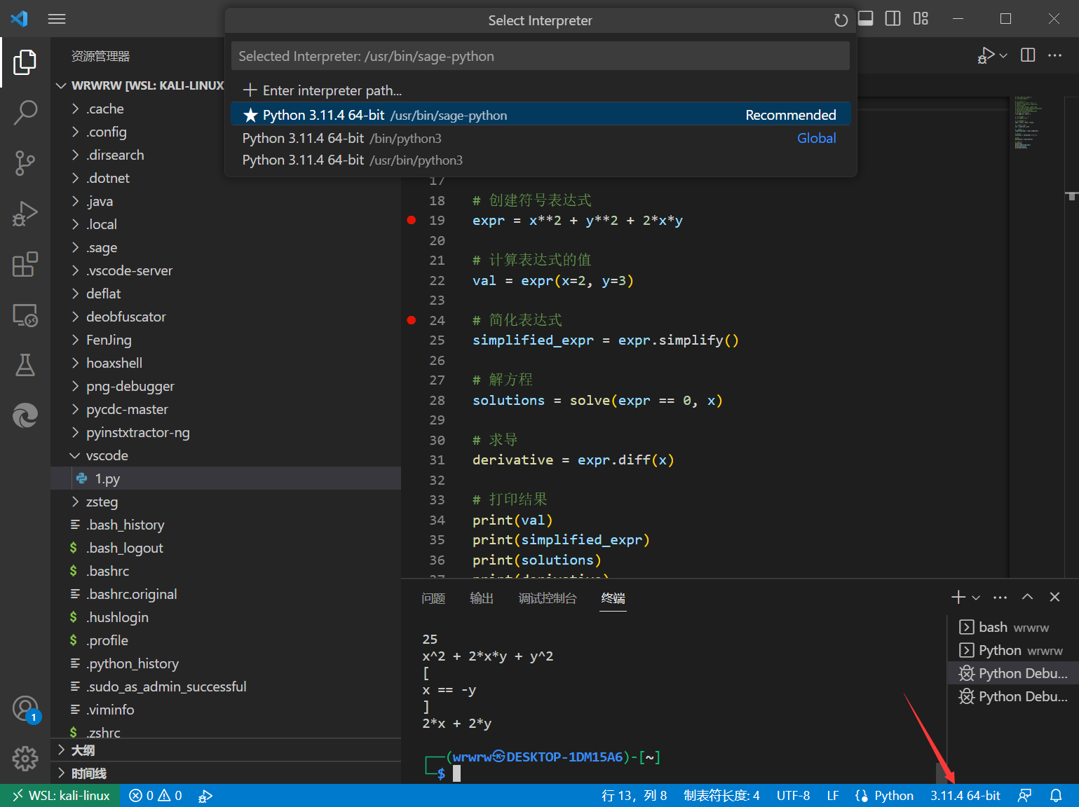Image resolution: width=1079 pixels, height=807 pixels.
Task: Open the Remote Explorer view
Action: 25,315
